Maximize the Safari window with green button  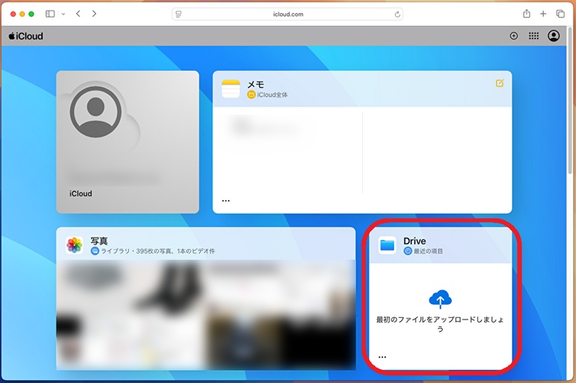click(x=31, y=14)
